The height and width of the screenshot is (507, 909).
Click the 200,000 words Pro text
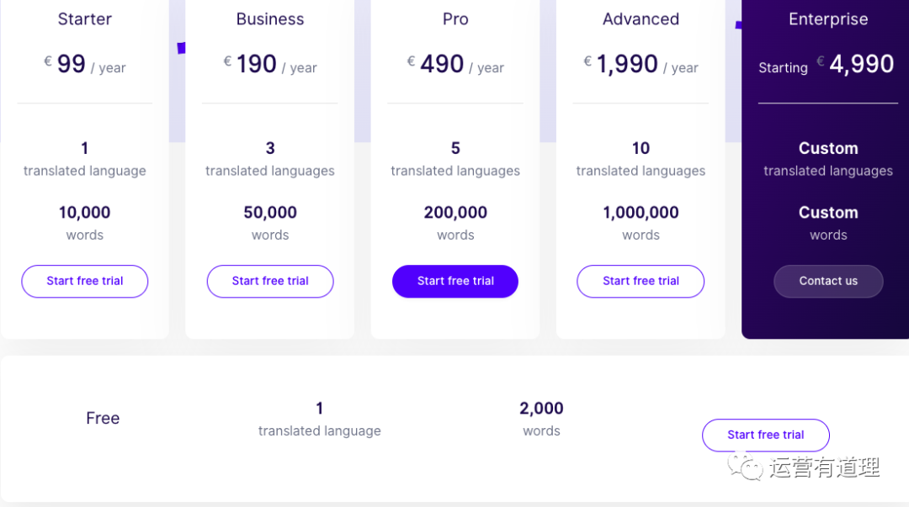(455, 223)
